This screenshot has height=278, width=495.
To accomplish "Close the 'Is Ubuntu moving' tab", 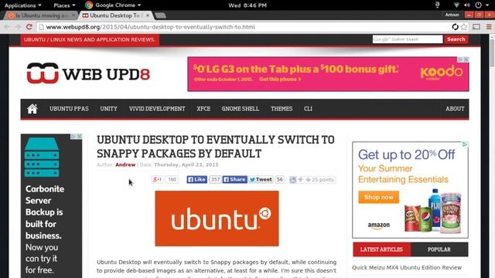I will [x=73, y=15].
